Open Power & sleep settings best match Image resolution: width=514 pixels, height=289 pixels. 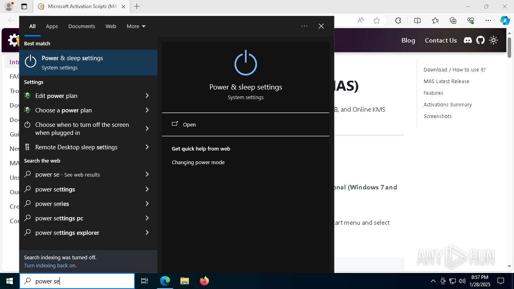[88, 63]
